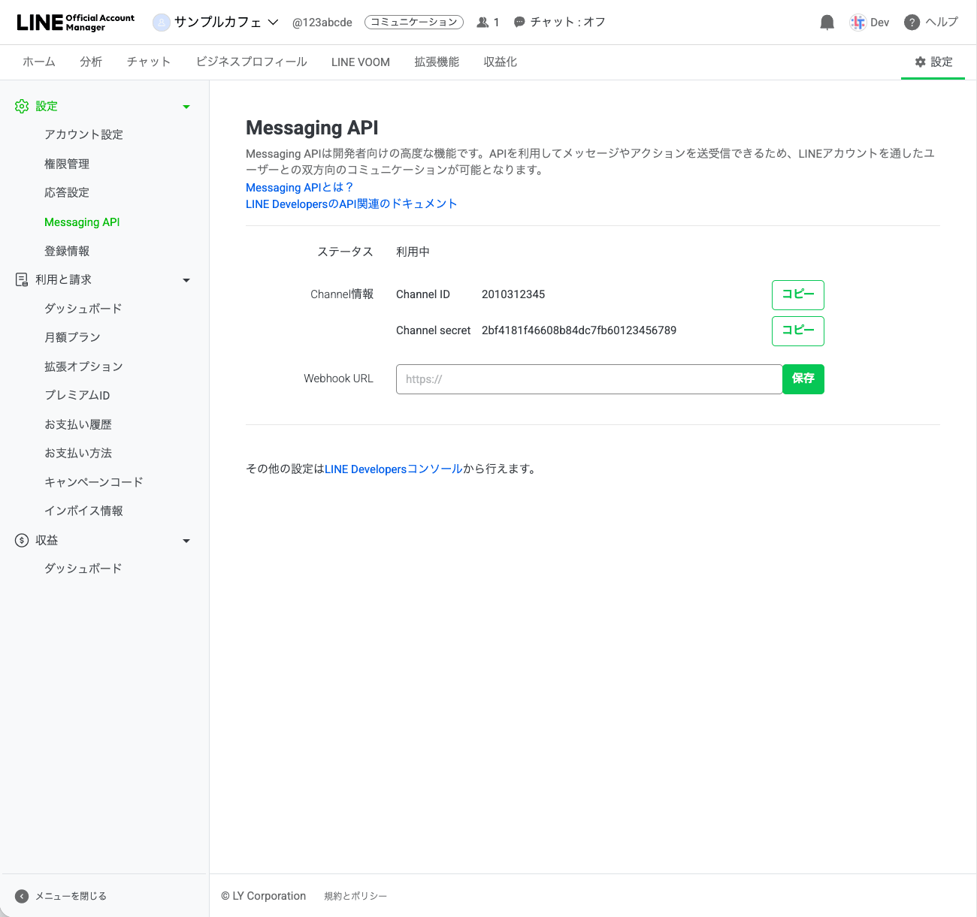The width and height of the screenshot is (977, 917).
Task: Open プレミアムID in the sidebar
Action: pyautogui.click(x=77, y=396)
